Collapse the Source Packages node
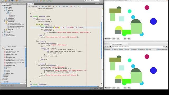This screenshot has height=95, width=169. [x=3, y=20]
